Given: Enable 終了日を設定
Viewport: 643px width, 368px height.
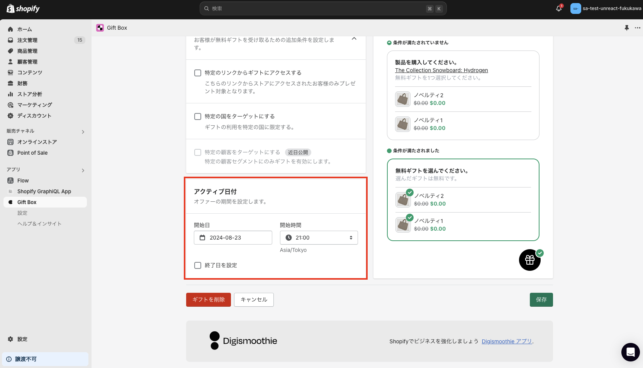Looking at the screenshot, I should [x=197, y=265].
